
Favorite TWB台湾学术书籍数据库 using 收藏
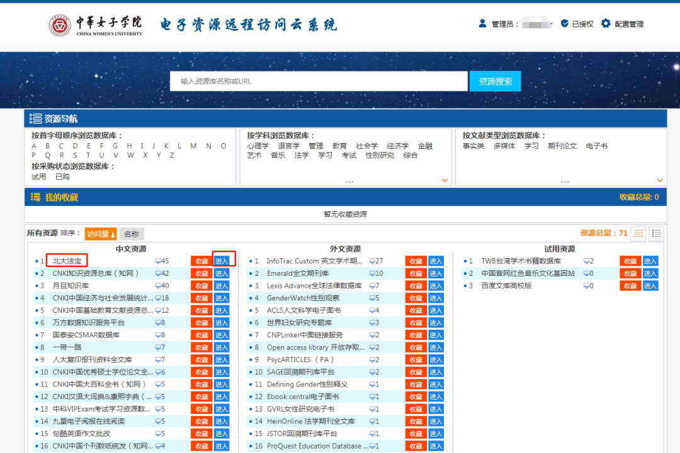(x=630, y=260)
